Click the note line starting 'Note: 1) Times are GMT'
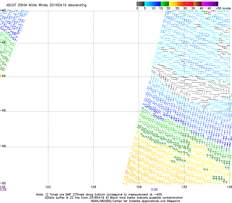The image size is (232, 203). point(99,195)
